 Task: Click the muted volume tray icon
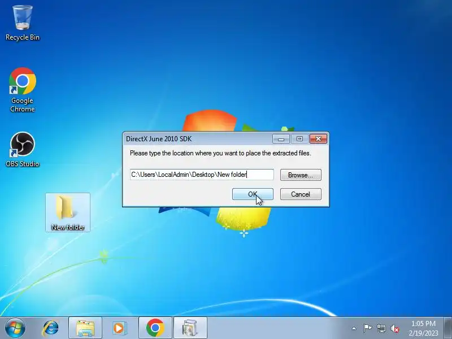395,328
